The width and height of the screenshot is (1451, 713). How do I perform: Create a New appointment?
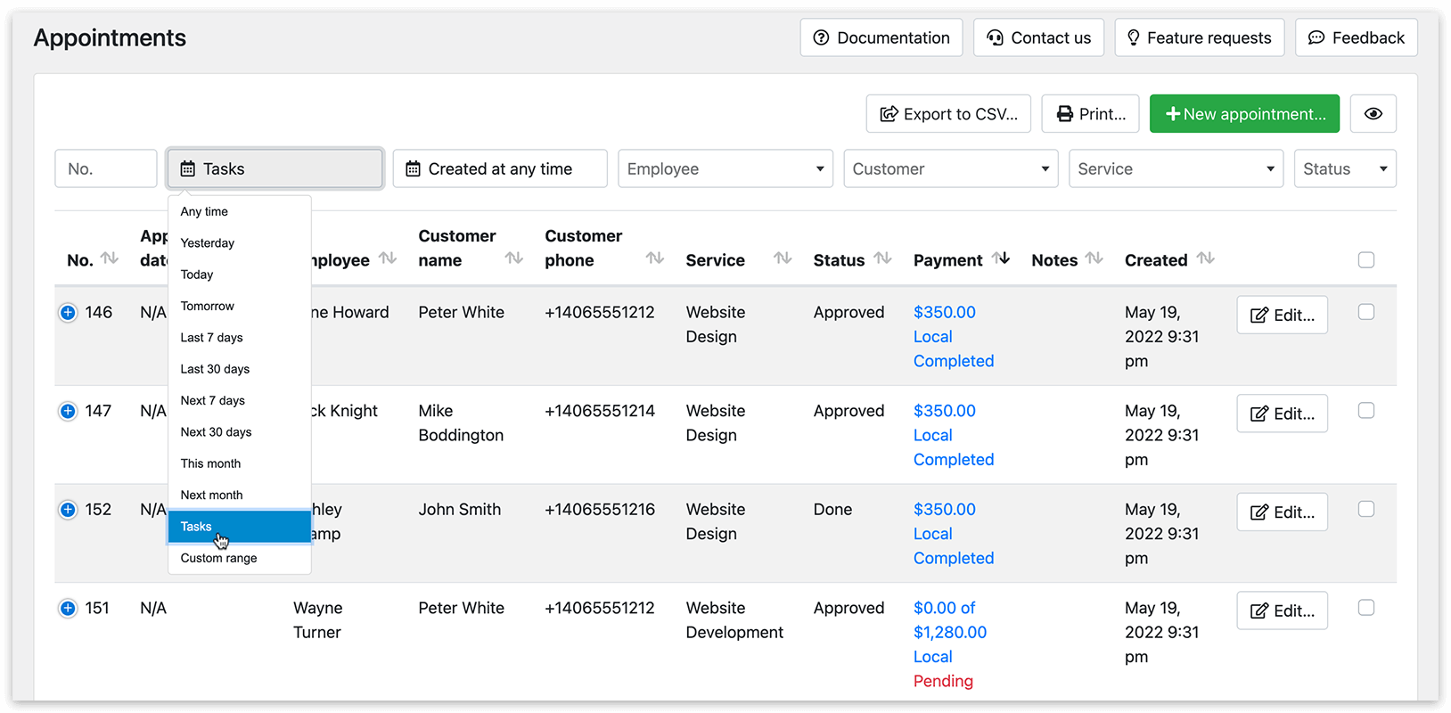pos(1244,114)
